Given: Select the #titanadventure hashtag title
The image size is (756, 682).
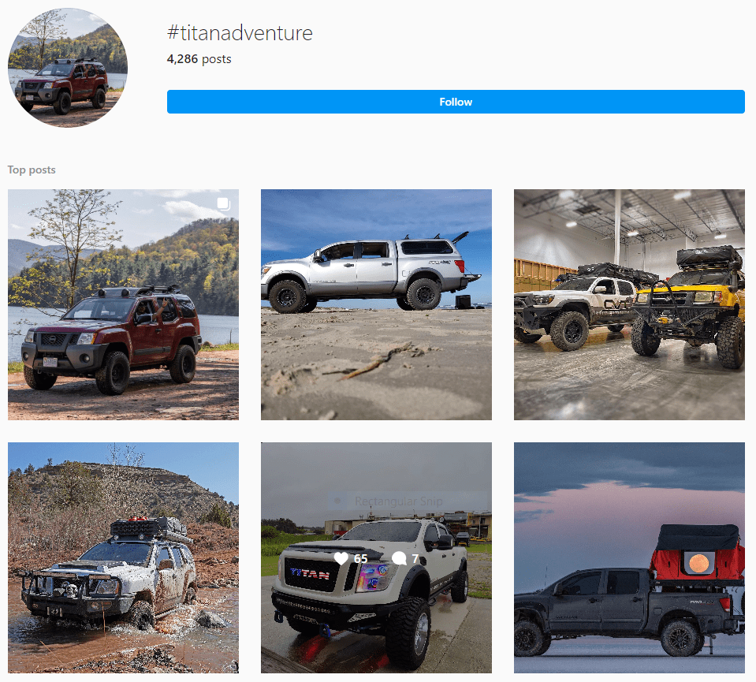Looking at the screenshot, I should pos(240,33).
